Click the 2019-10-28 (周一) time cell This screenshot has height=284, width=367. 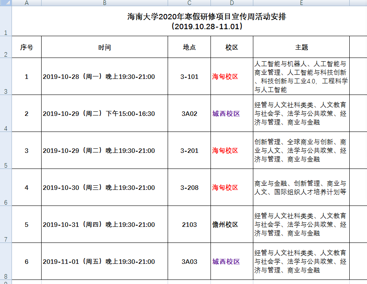(x=105, y=76)
